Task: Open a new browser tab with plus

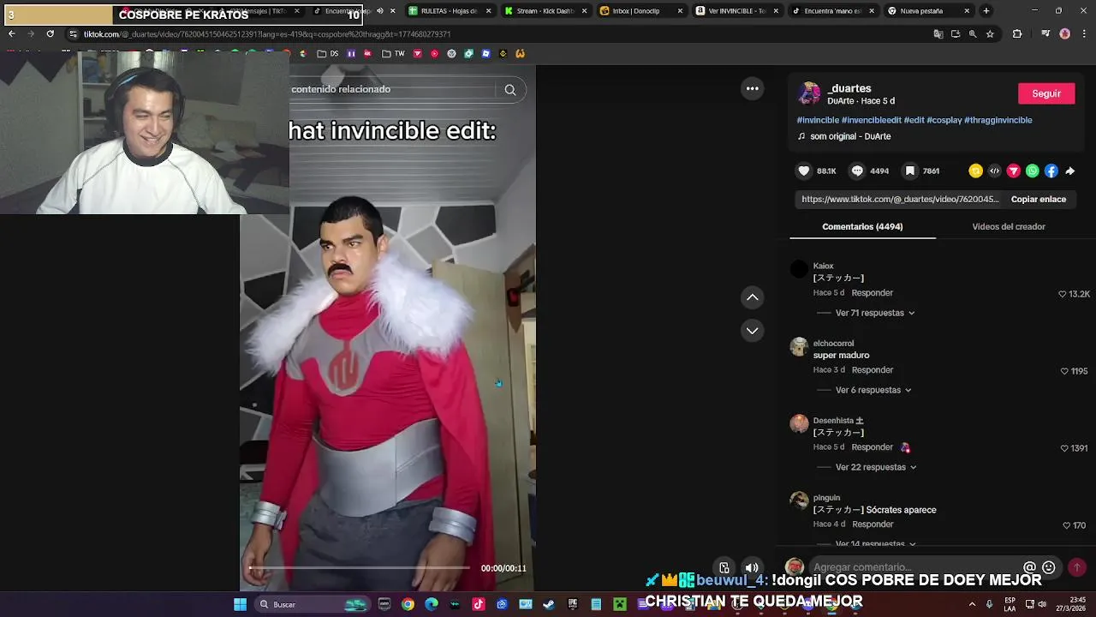Action: click(x=986, y=10)
